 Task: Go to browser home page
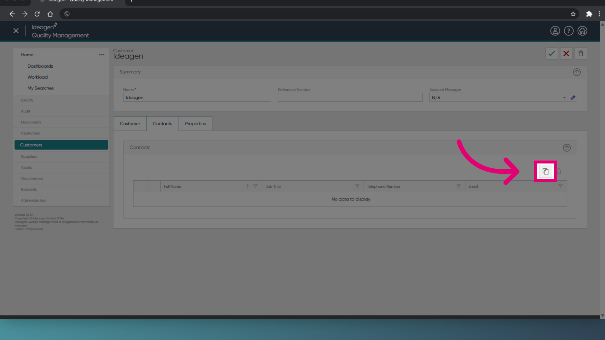(50, 14)
